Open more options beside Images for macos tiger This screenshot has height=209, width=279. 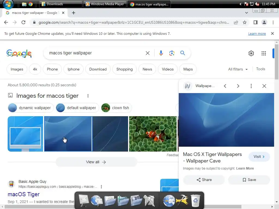tap(88, 96)
